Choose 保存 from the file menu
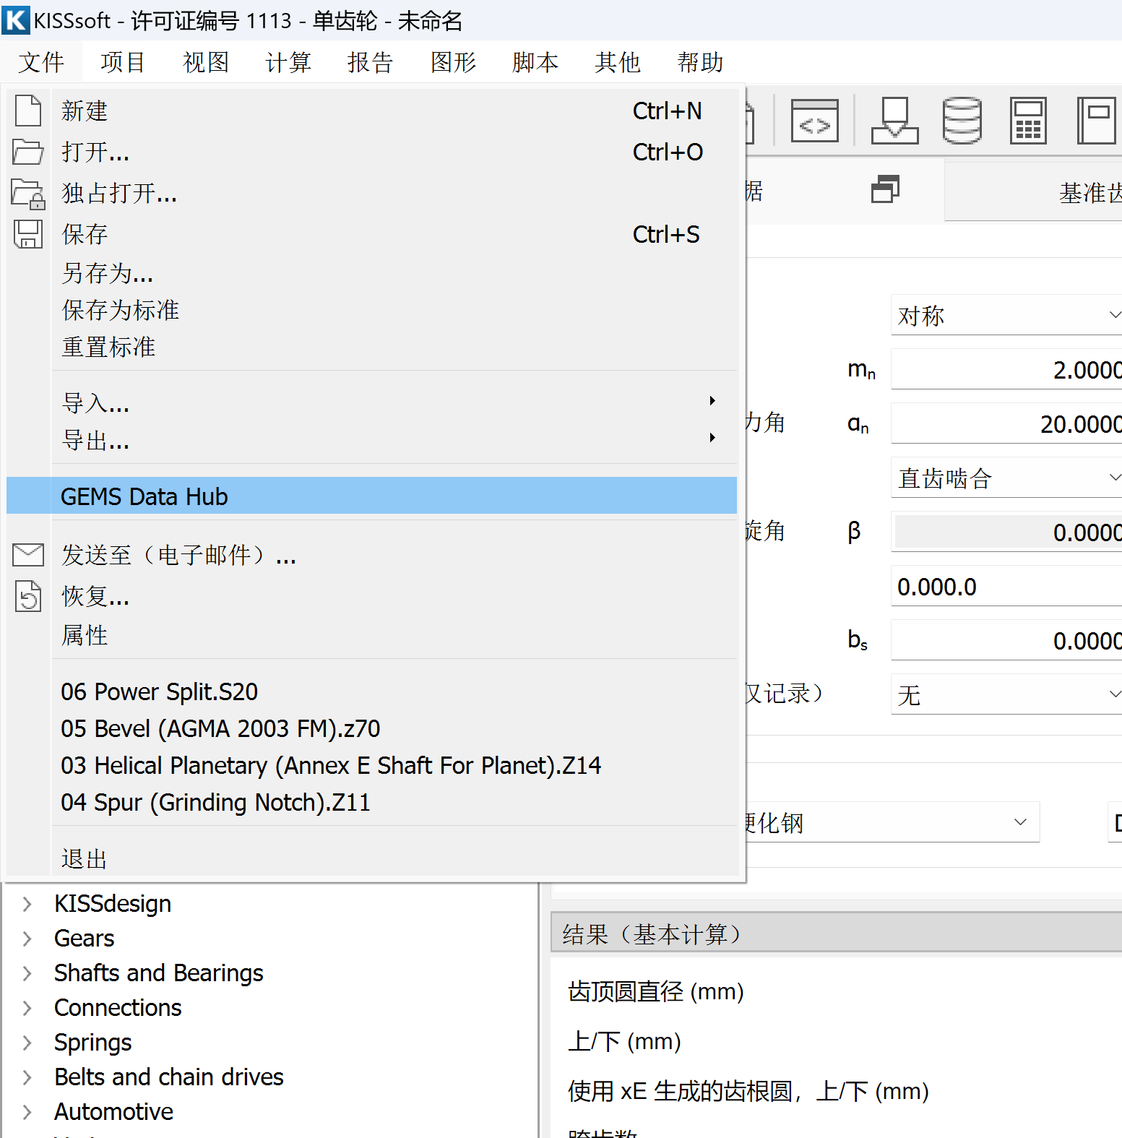Image resolution: width=1122 pixels, height=1138 pixels. click(371, 234)
